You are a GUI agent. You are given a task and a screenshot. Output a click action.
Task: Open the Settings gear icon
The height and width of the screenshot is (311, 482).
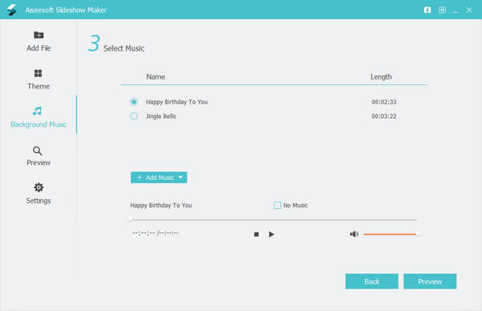39,187
